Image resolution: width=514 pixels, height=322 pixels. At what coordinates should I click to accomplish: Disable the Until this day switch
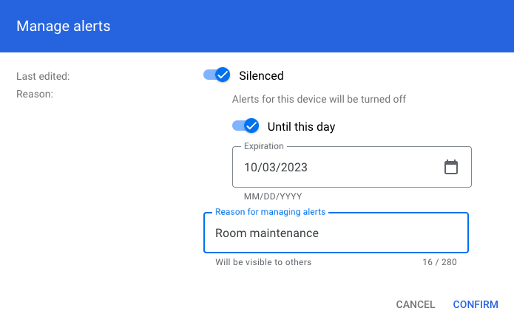[x=246, y=126]
